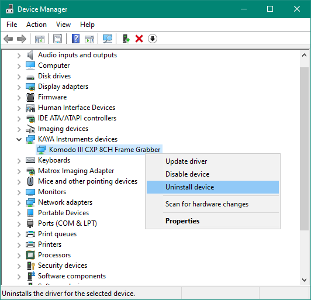Select Imaging devices tree label
The image size is (311, 300).
point(63,129)
